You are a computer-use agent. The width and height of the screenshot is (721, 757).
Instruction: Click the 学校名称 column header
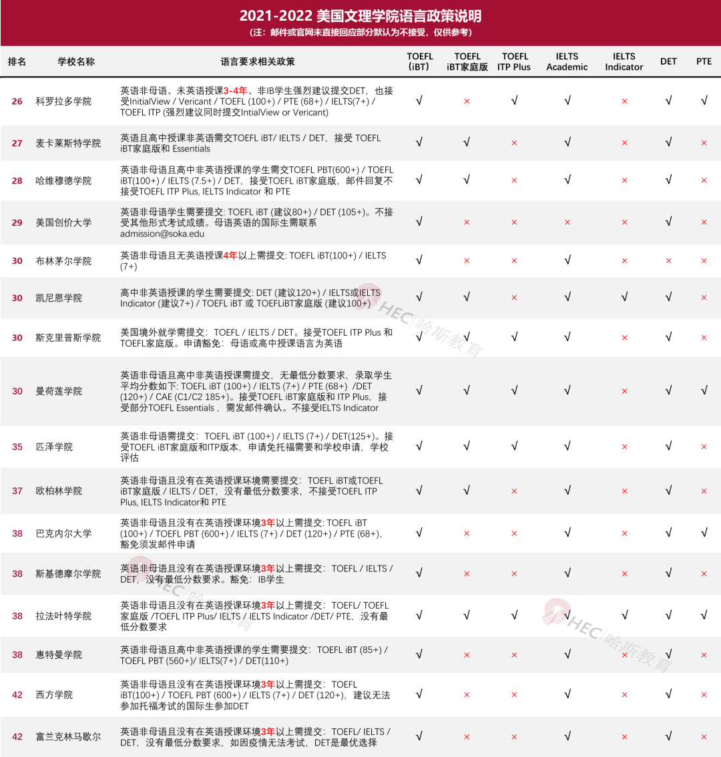(76, 61)
